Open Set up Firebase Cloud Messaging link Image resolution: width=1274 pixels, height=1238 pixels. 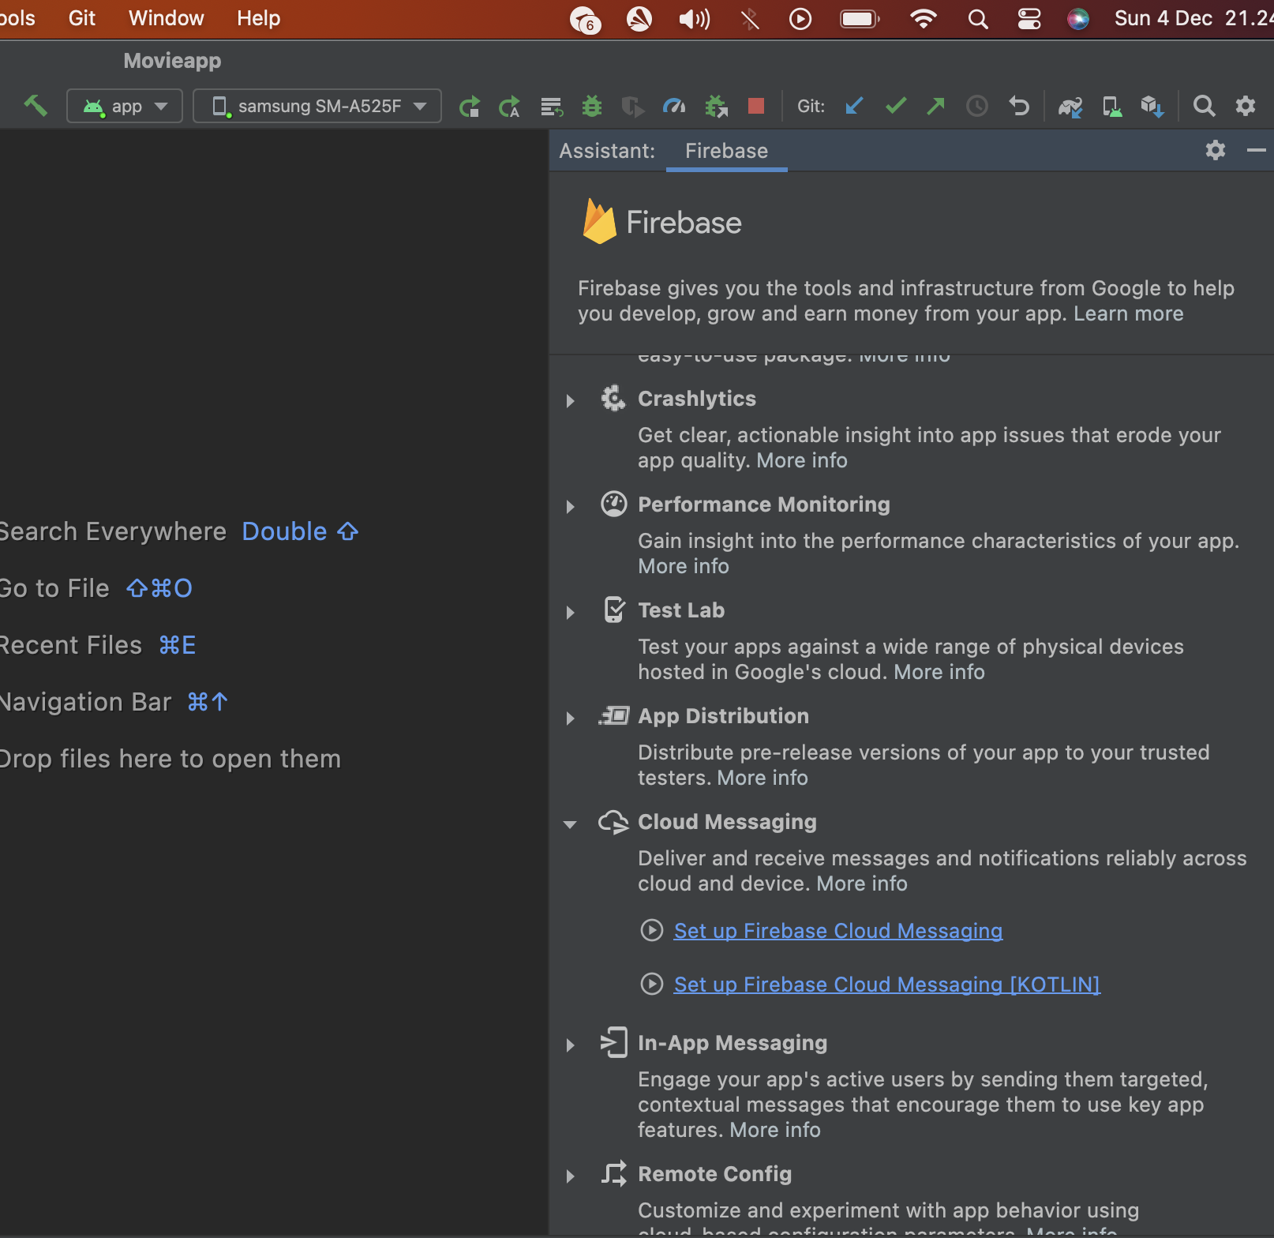838,931
